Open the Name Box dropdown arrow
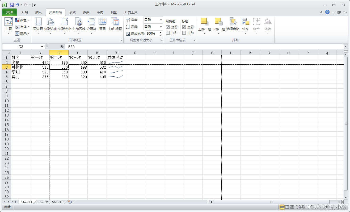 (x=42, y=47)
